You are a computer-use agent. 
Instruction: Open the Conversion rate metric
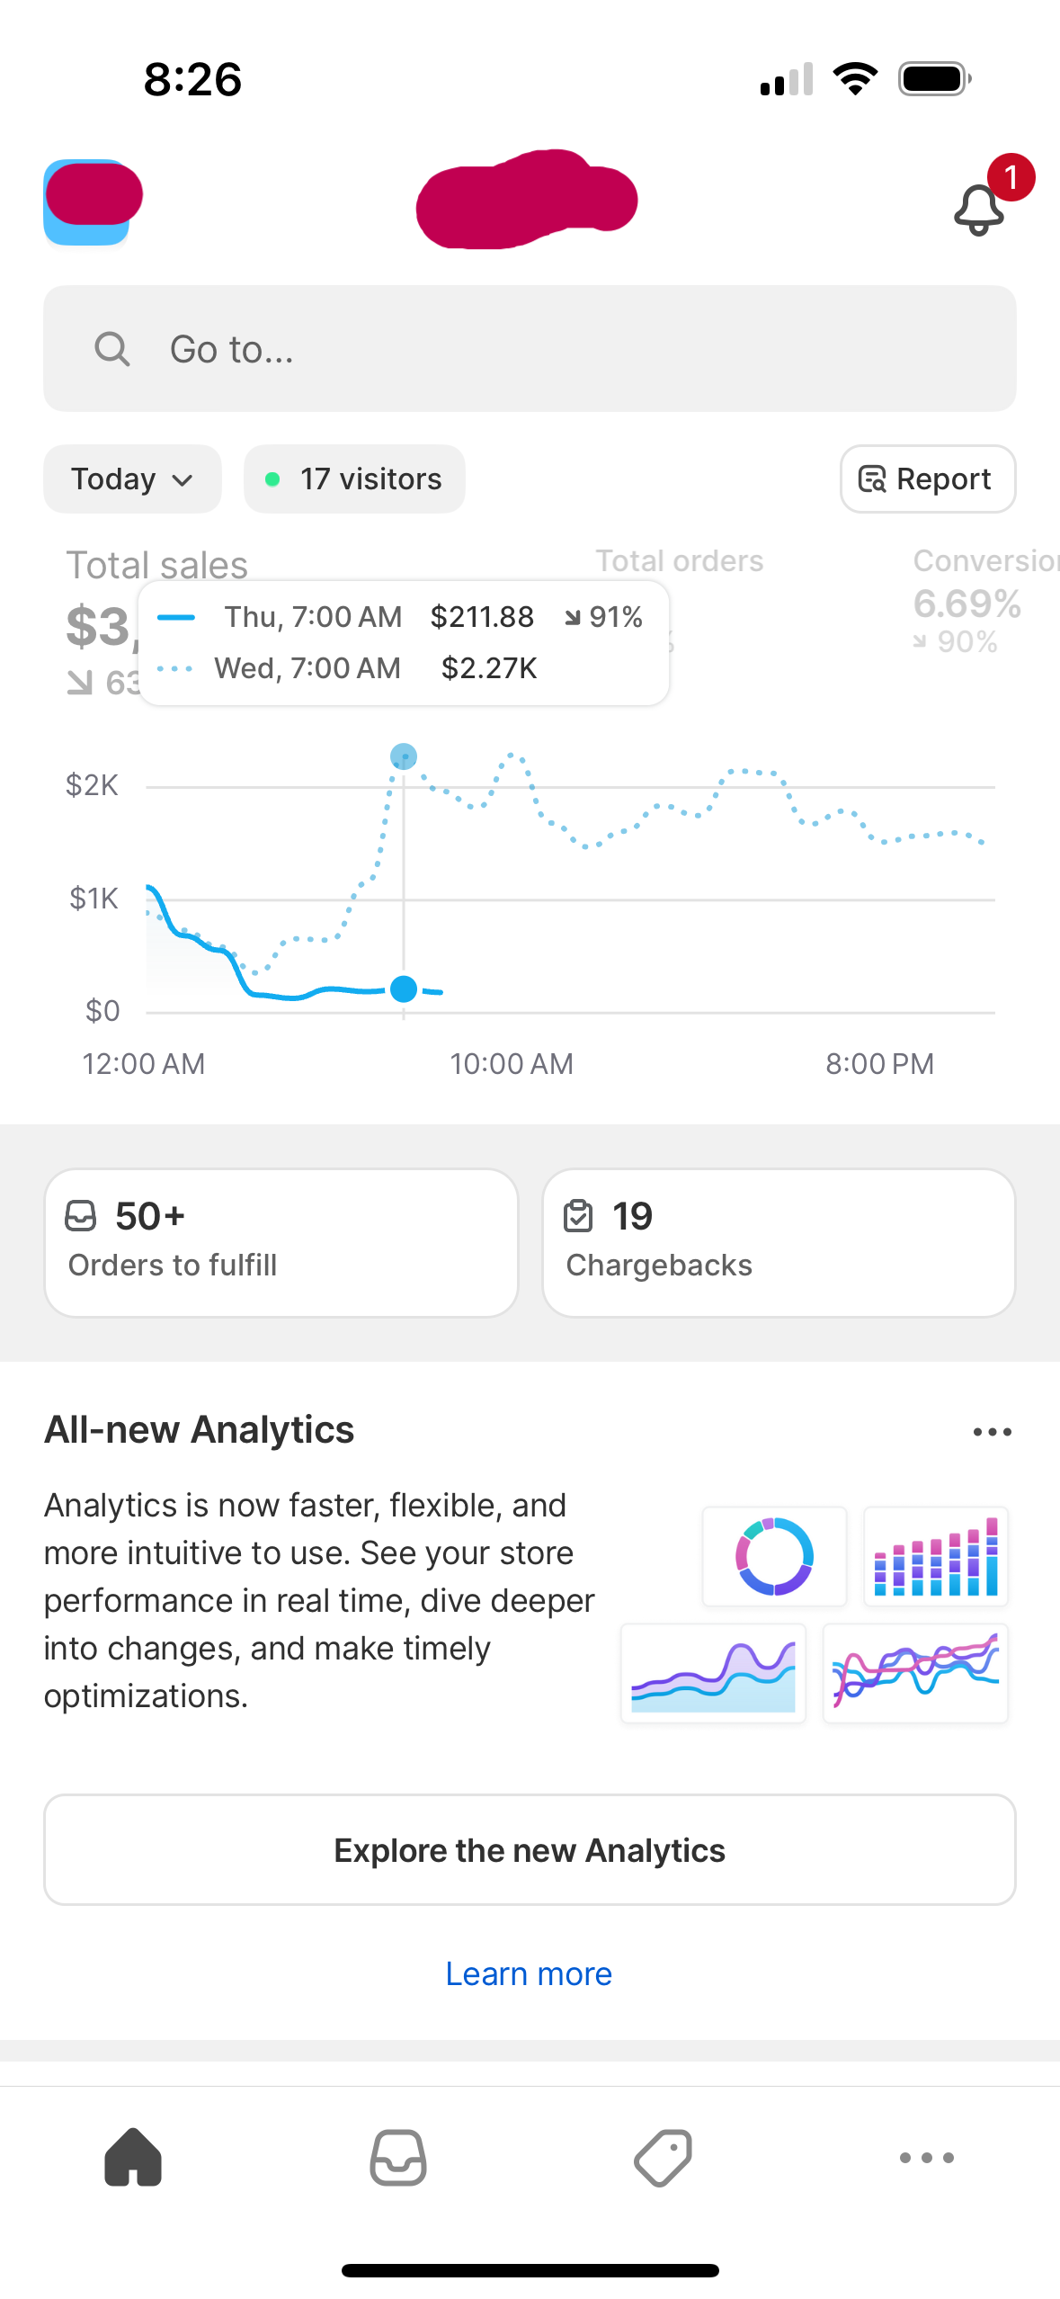point(984,600)
